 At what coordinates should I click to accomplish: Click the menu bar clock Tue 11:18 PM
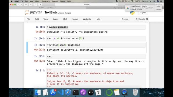(147, 1)
